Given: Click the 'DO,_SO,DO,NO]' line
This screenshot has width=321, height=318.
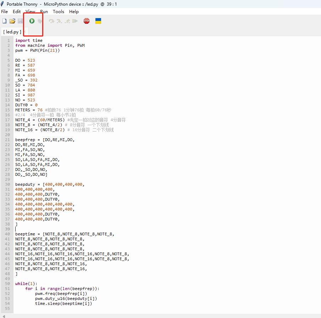Looking at the screenshot, I should pyautogui.click(x=31, y=174).
